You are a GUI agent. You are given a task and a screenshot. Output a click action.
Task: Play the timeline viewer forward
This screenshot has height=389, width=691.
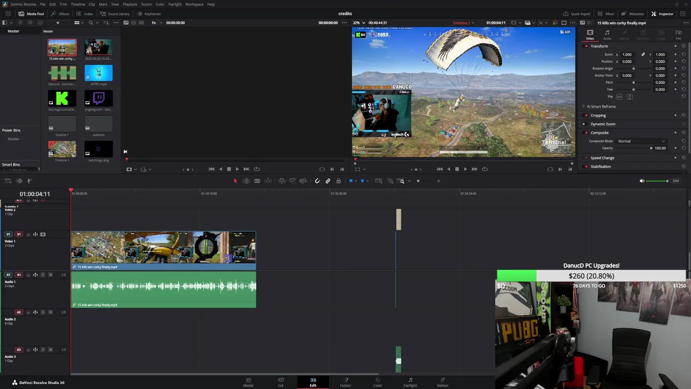465,169
